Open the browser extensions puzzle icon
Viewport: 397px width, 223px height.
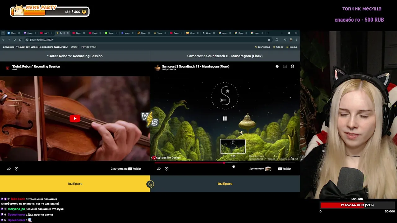277,40
